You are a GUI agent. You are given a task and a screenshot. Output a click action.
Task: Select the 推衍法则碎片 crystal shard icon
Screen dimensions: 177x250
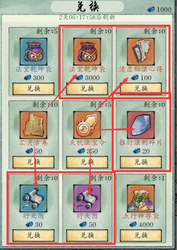pyautogui.click(x=141, y=125)
